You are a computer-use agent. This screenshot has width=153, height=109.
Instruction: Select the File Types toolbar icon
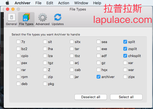26,17
